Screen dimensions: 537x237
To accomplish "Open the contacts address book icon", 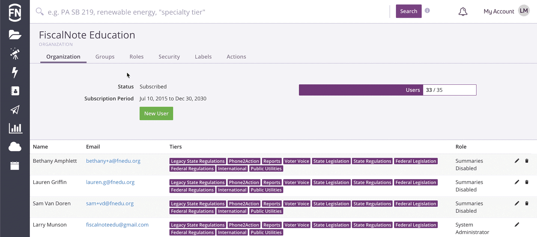I will [x=15, y=91].
